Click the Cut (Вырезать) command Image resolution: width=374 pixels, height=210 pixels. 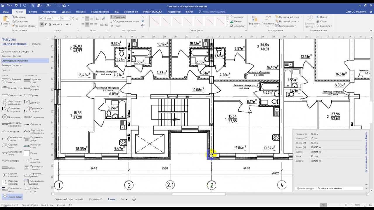coord(19,17)
